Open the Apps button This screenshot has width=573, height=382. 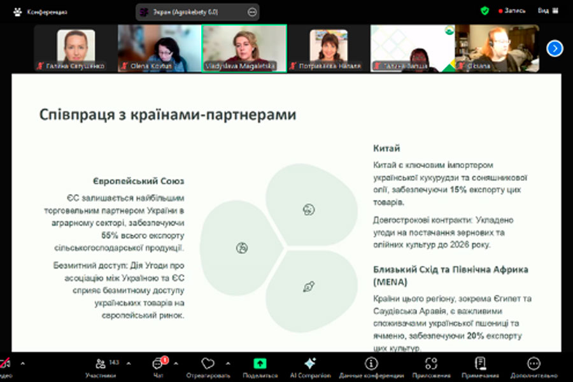click(431, 368)
